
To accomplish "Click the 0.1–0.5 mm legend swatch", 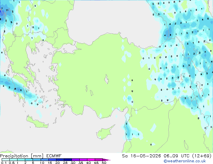I will (6, 160).
